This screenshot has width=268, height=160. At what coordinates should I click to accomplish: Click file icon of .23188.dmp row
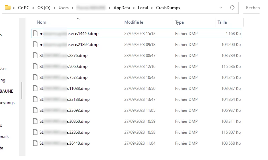[x=35, y=99]
